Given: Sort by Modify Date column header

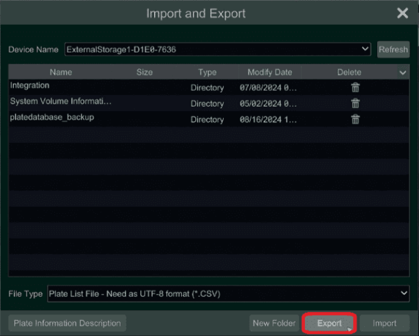Looking at the screenshot, I should [269, 72].
